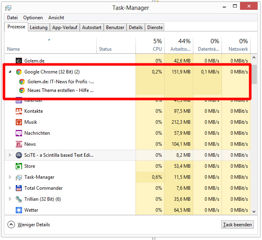
Task: Open the Optionen menu
Action: coord(33,18)
